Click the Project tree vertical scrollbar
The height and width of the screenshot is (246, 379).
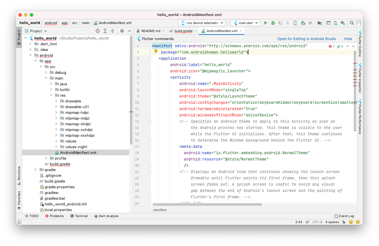point(131,90)
